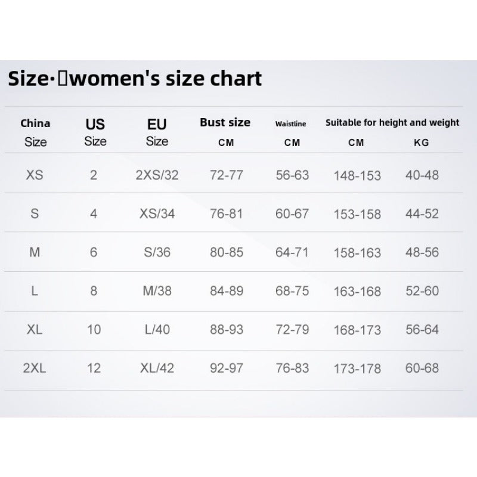This screenshot has width=477, height=477.
Task: Select the M size row label
Action: [35, 252]
